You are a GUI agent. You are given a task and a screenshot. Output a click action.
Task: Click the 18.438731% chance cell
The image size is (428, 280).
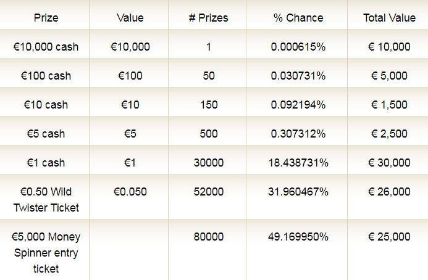298,163
